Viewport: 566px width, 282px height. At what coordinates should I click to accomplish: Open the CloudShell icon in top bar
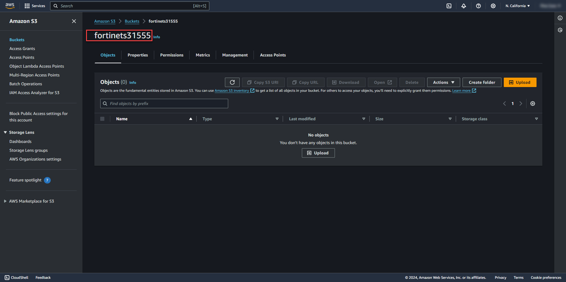[449, 6]
